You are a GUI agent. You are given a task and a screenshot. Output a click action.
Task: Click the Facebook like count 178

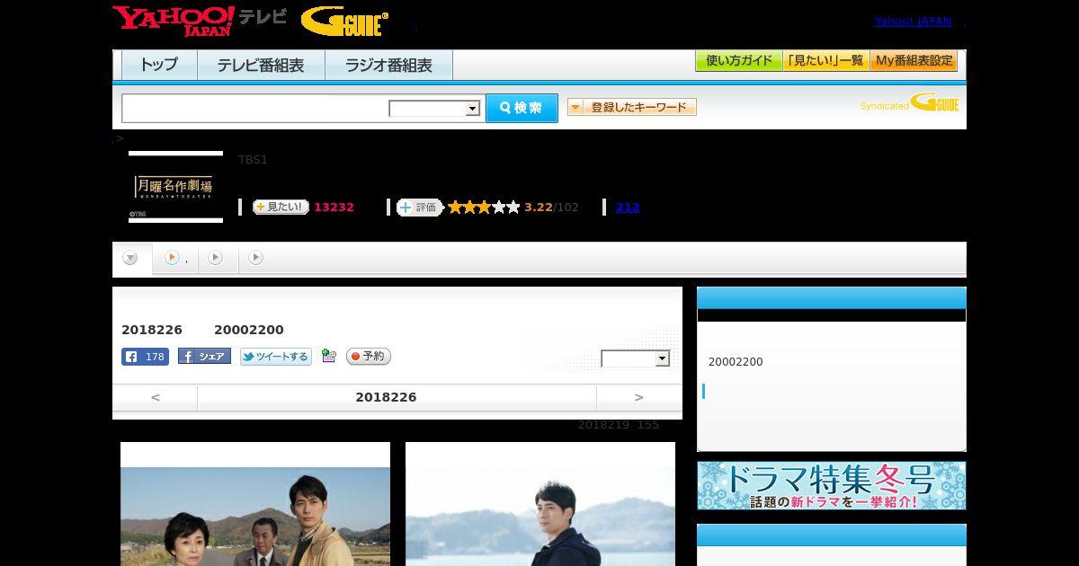[145, 357]
